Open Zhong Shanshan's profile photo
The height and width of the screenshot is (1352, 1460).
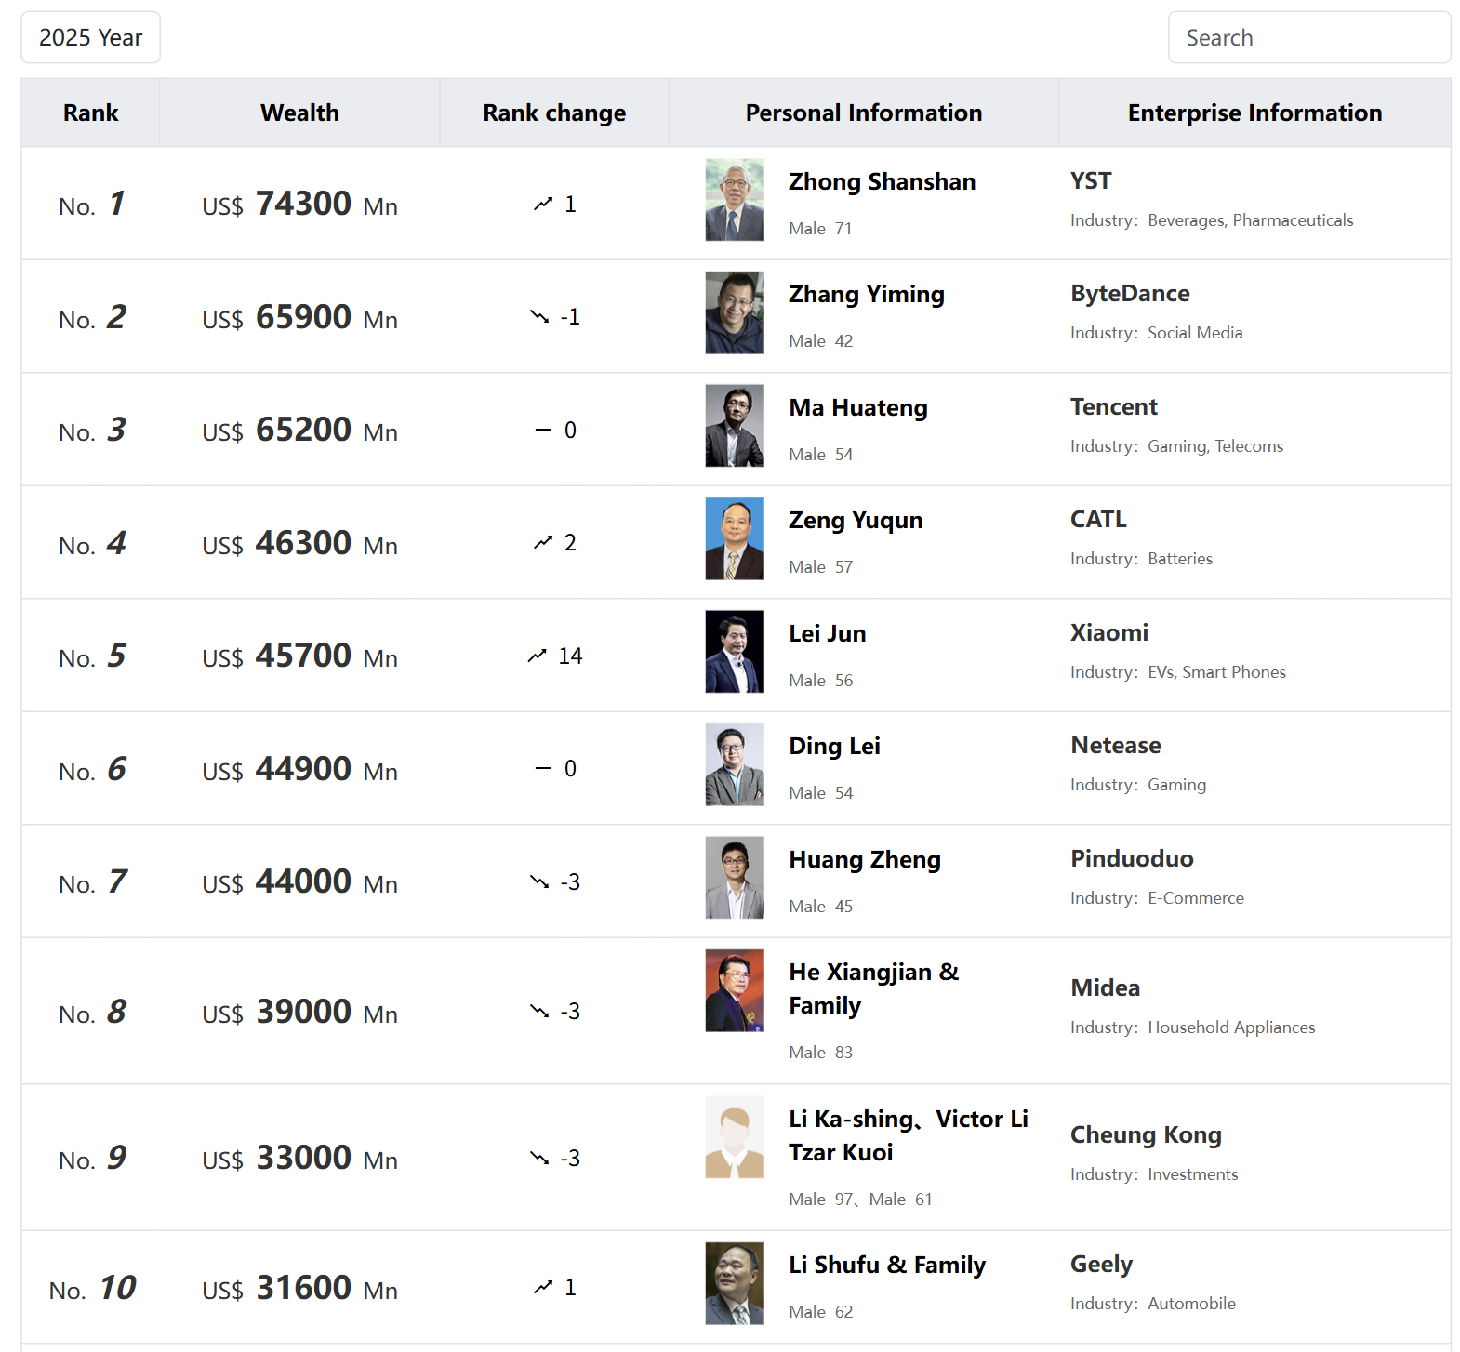[735, 200]
